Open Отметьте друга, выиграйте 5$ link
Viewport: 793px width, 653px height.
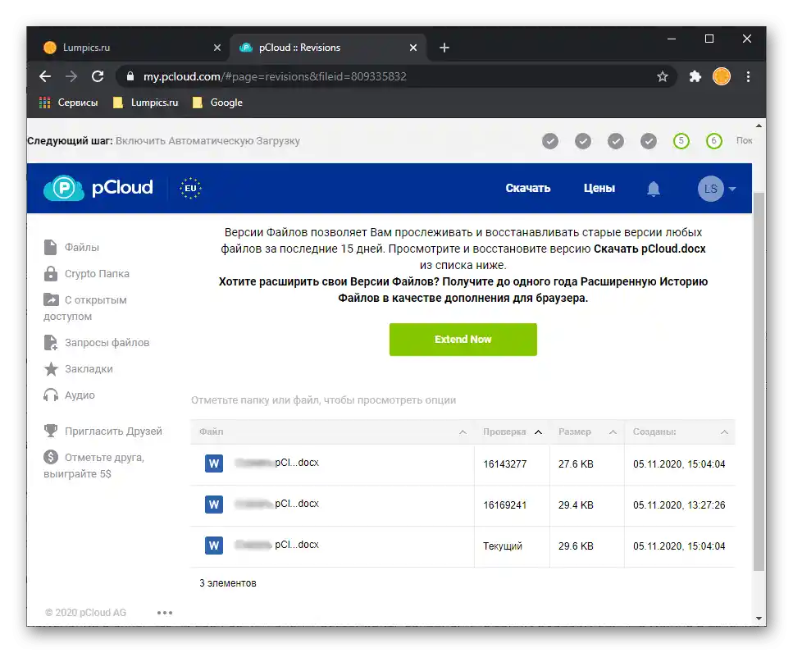tap(94, 465)
